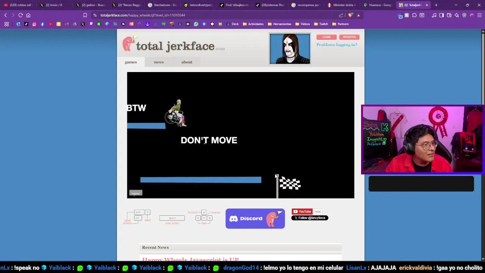Image resolution: width=485 pixels, height=273 pixels.
Task: Expand the Herramientas bookmarks folder
Action: pos(280,24)
